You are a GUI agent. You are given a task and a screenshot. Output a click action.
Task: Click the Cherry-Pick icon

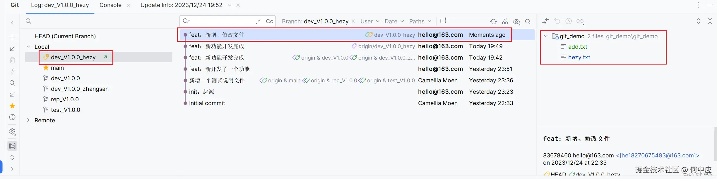505,22
